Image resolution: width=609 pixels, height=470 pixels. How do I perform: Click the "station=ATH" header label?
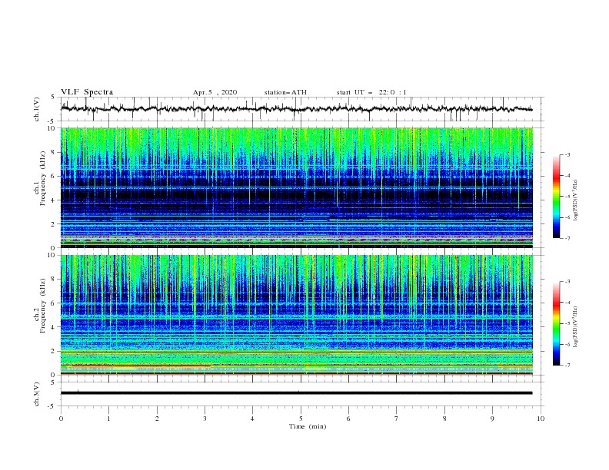(285, 92)
